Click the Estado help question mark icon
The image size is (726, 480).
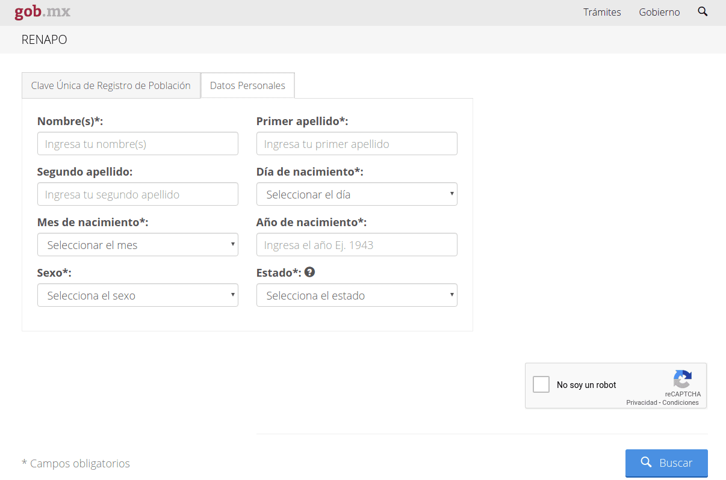click(x=309, y=272)
